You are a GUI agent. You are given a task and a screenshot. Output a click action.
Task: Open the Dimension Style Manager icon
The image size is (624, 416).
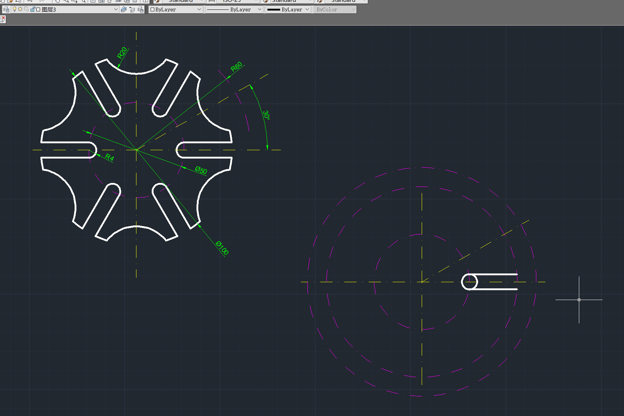click(x=211, y=1)
